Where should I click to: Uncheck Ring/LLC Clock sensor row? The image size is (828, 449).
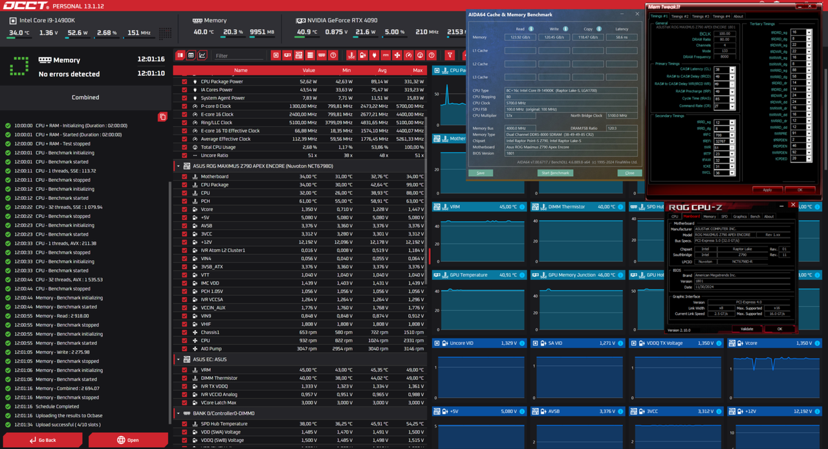[184, 122]
